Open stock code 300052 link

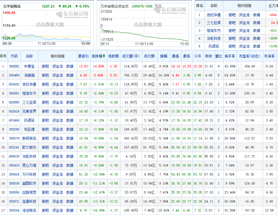(x=14, y=66)
